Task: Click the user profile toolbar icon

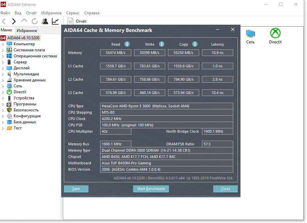Action: coord(45,21)
